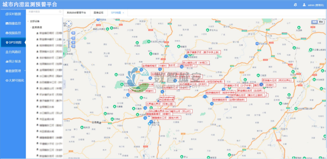Open 大屏可视化 in the sidebar
327x159 pixels.
[x=13, y=80]
